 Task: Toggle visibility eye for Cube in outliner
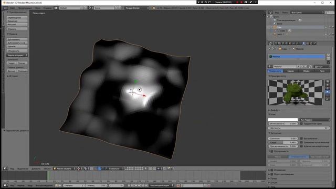tap(326, 27)
